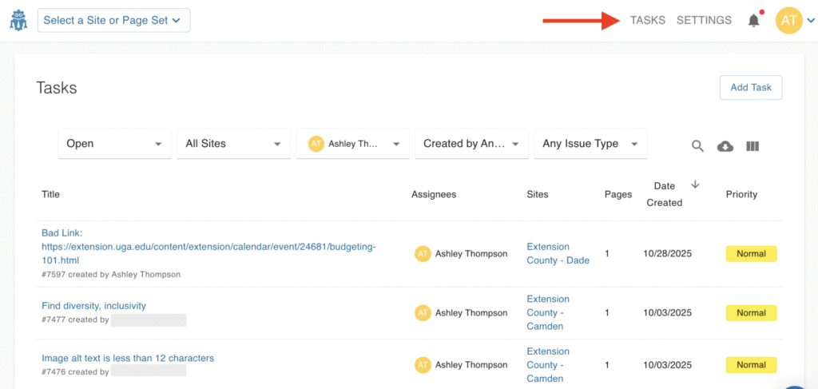This screenshot has height=389, width=818.
Task: Click the search magnifier icon in tasks
Action: point(697,145)
